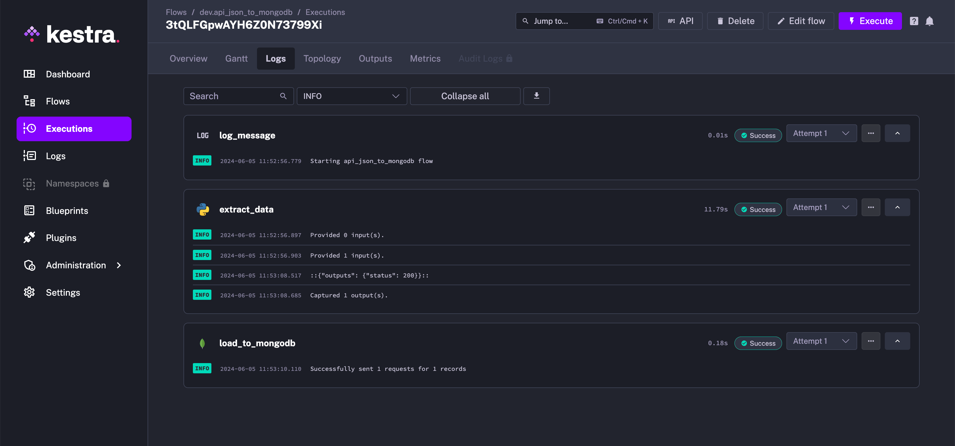The width and height of the screenshot is (955, 446).
Task: Click the Kestra logo
Action: tap(72, 34)
